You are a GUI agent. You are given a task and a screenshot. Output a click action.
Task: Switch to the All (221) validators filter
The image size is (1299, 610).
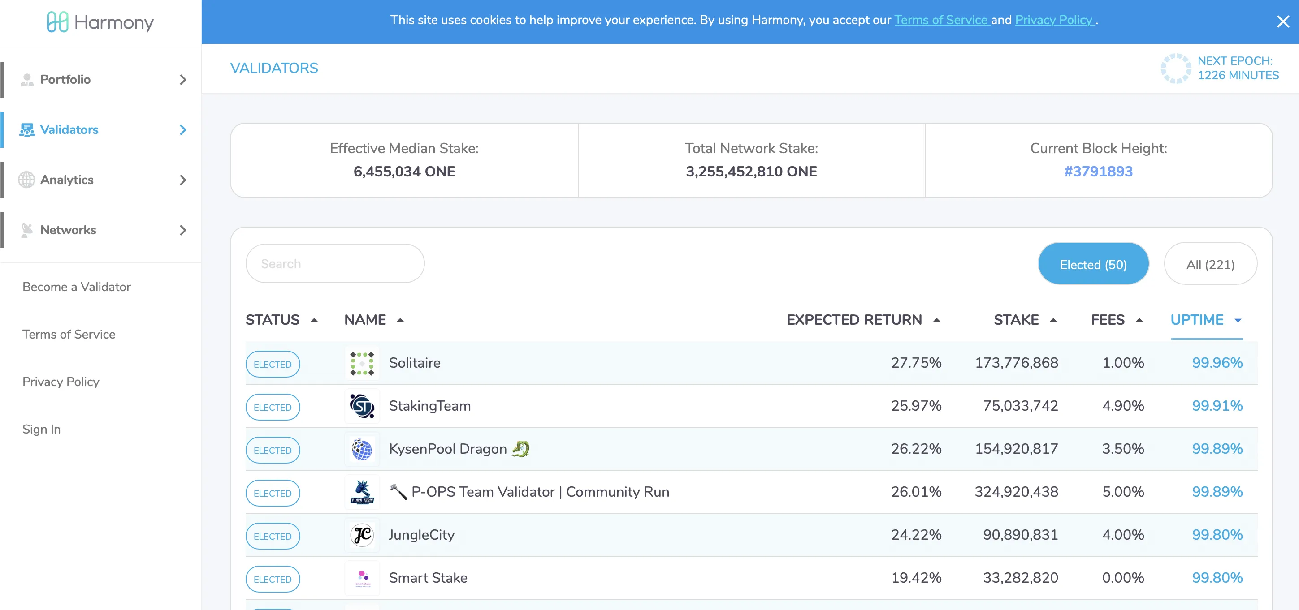pos(1211,263)
